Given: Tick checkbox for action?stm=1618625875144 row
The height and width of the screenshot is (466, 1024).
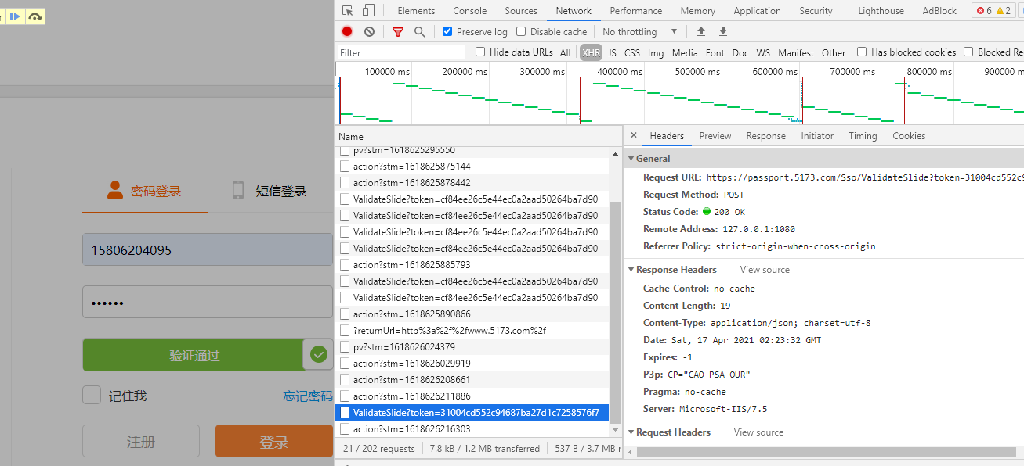Looking at the screenshot, I should click(345, 167).
